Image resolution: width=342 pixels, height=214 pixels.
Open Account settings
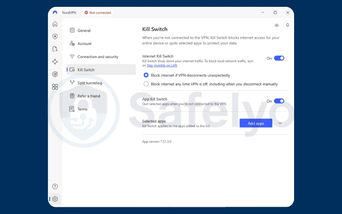tap(101, 44)
